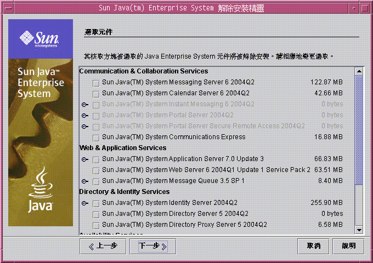The width and height of the screenshot is (373, 263).
Task: Click the 取消 (Cancel) button
Action: click(313, 247)
